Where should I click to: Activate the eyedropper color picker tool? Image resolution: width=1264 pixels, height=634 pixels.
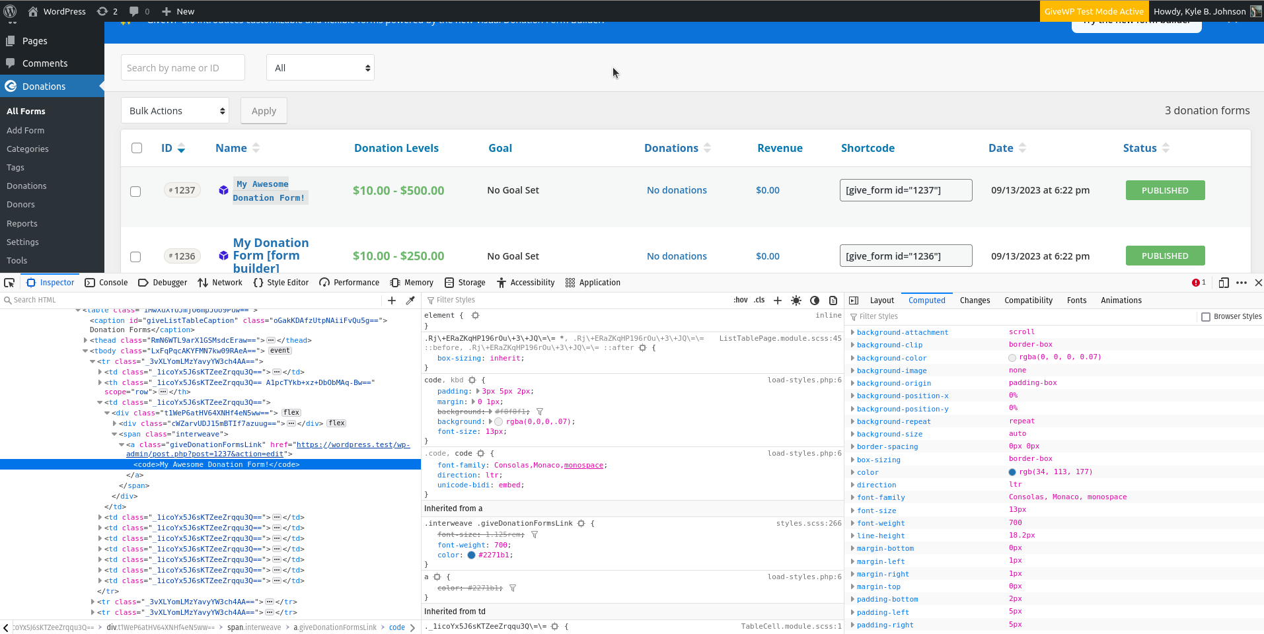coord(410,300)
